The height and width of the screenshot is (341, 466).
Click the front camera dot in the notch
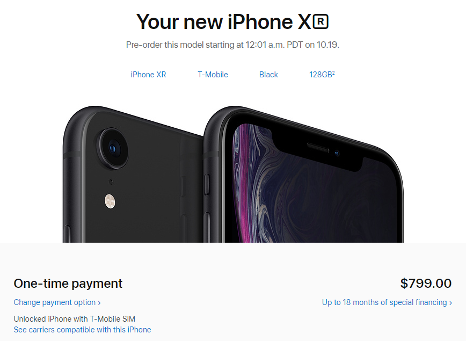(x=337, y=154)
